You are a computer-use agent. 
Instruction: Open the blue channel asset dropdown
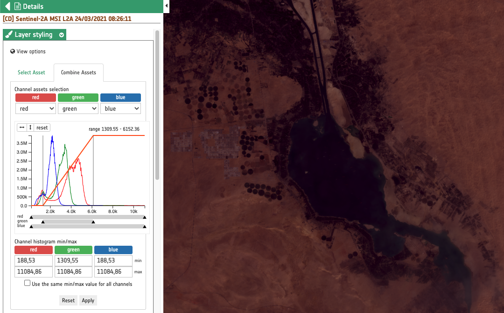[x=120, y=108]
